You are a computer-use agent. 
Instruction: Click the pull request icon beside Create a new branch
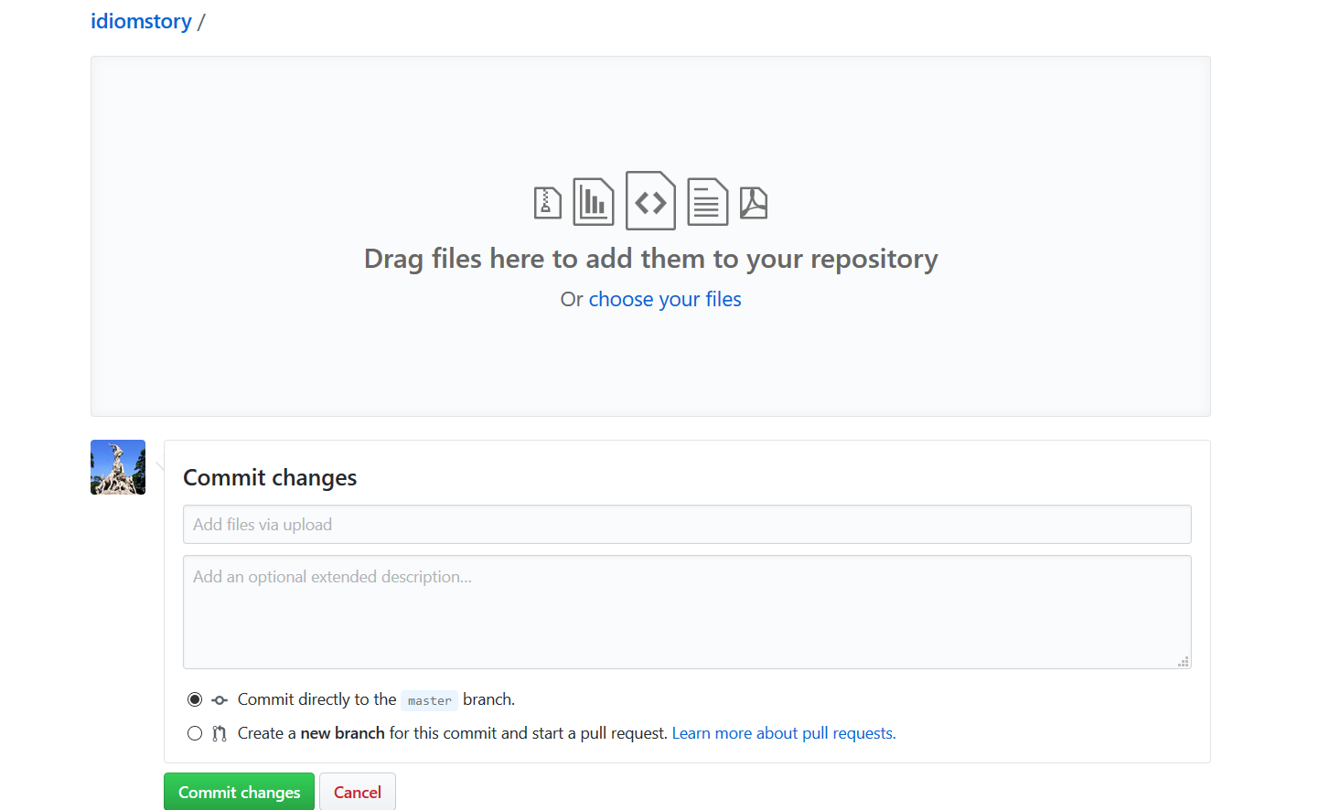click(x=220, y=733)
